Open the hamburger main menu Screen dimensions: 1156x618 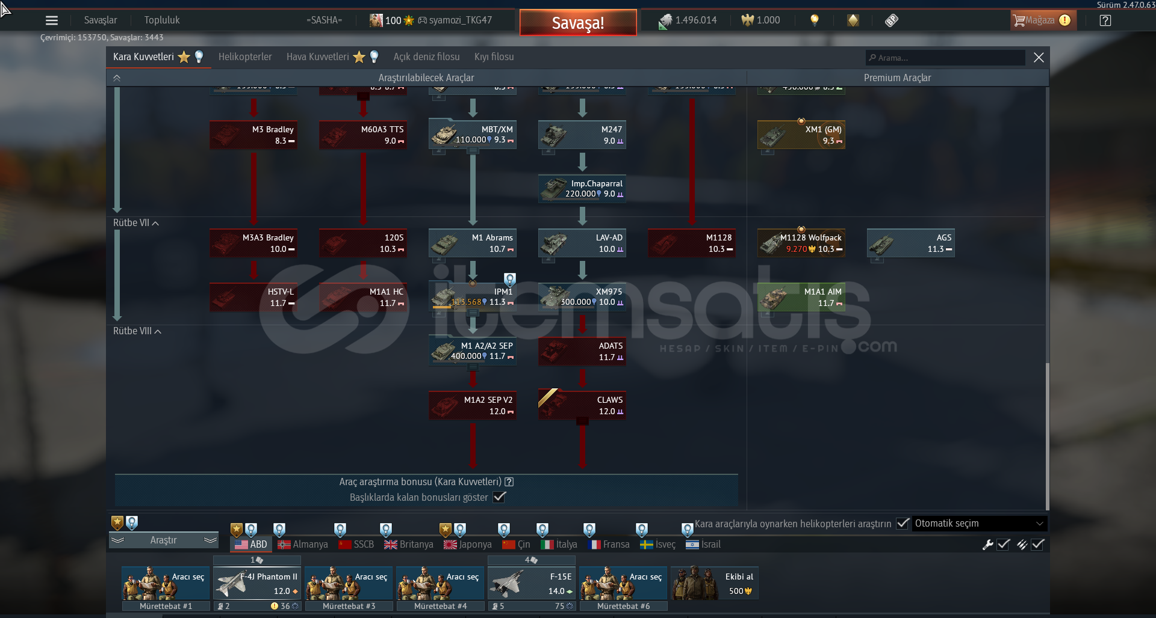pyautogui.click(x=52, y=20)
